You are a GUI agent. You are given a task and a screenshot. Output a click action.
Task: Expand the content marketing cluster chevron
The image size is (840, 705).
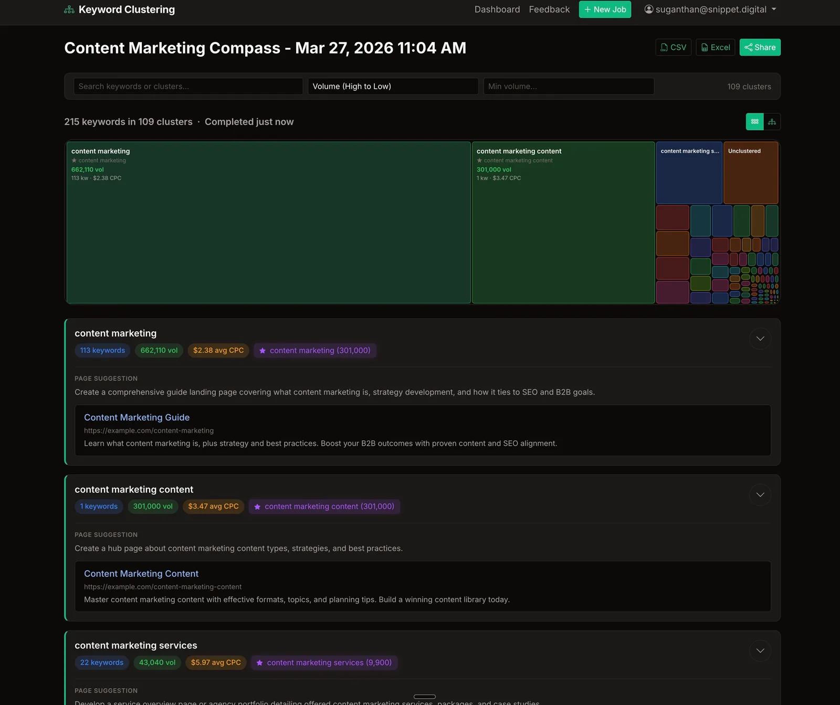point(760,339)
